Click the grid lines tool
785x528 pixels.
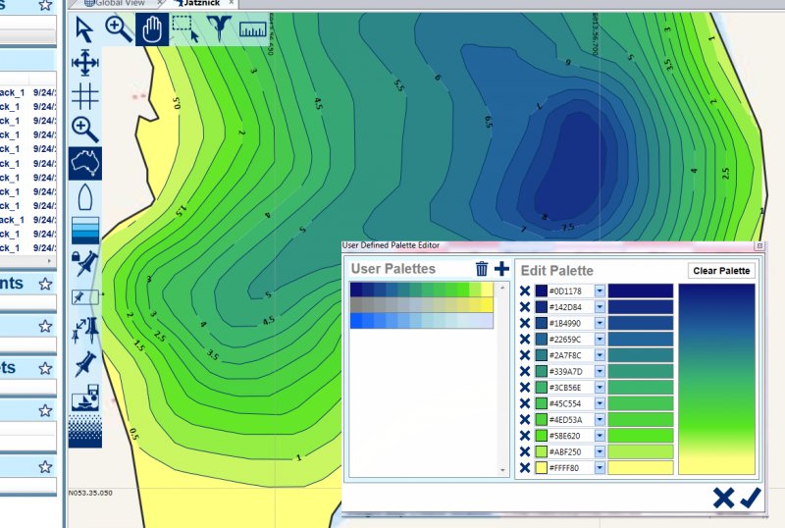[x=85, y=95]
